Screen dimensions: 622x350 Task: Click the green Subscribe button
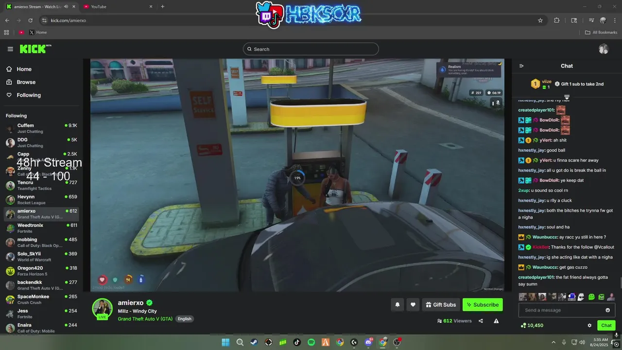483,305
